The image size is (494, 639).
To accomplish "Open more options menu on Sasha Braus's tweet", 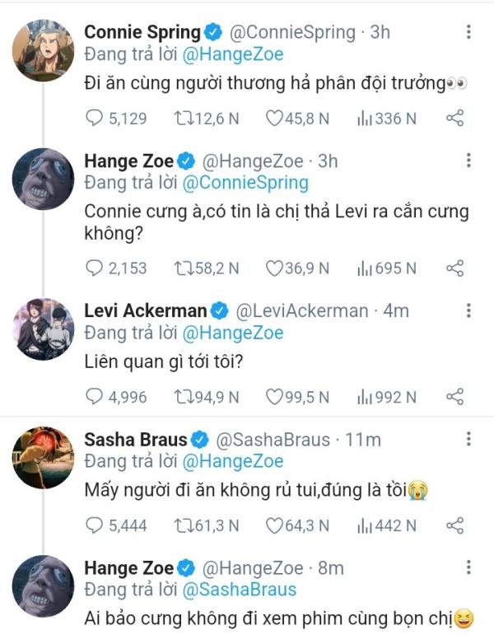I will (468, 440).
